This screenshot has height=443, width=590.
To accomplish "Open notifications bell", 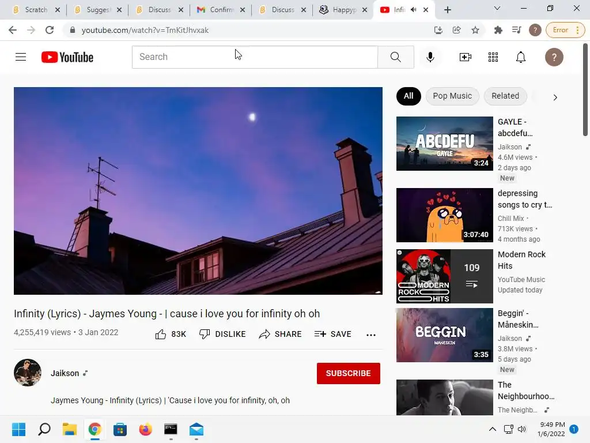I will (521, 57).
